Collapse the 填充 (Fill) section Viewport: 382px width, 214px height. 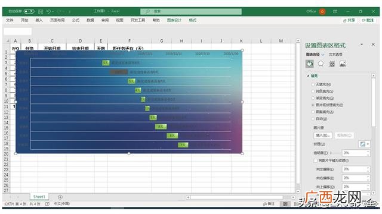click(308, 76)
